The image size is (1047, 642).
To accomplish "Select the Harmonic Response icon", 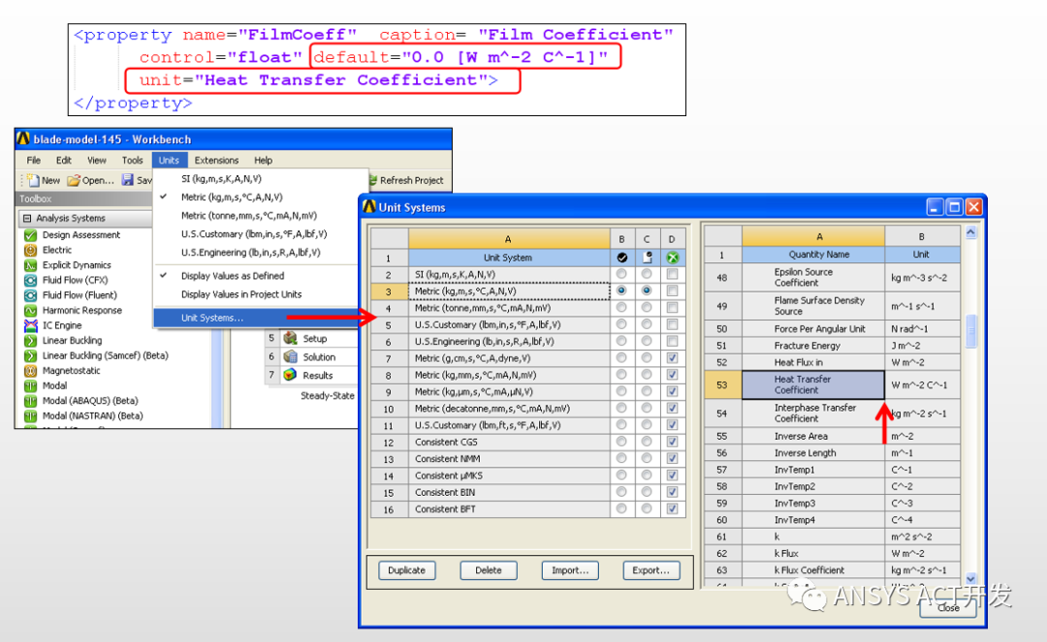I will tap(30, 310).
